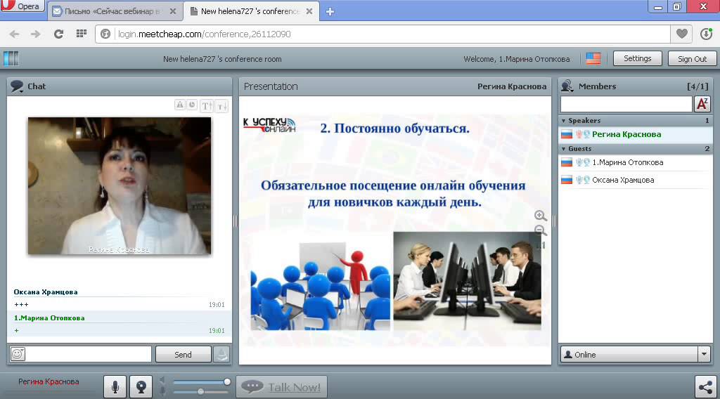Switch to the Письмо «Сейчас вебинар browser tab
This screenshot has width=720, height=399.
[114, 11]
